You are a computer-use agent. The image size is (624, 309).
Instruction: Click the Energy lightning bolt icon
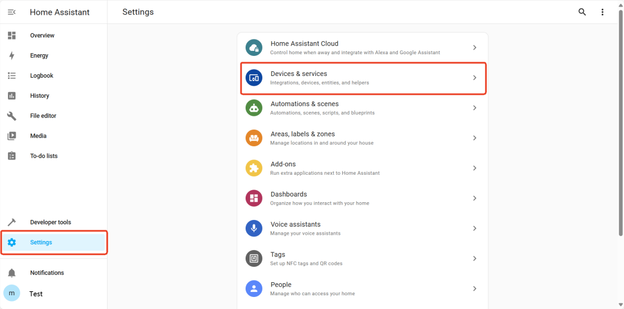pyautogui.click(x=11, y=55)
